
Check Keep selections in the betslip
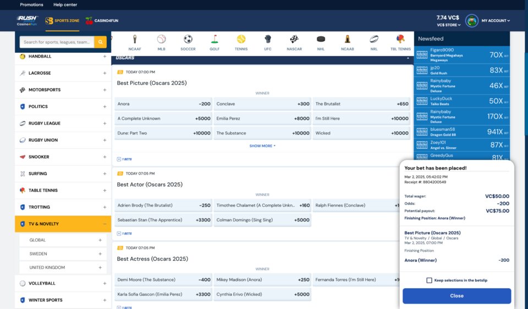[x=429, y=280]
